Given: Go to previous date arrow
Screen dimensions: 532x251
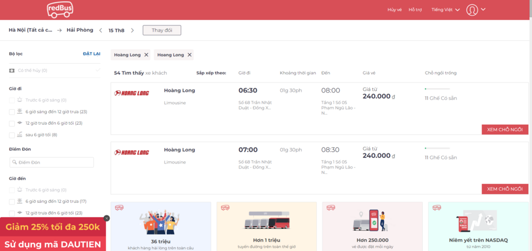Looking at the screenshot, I should click(x=100, y=30).
